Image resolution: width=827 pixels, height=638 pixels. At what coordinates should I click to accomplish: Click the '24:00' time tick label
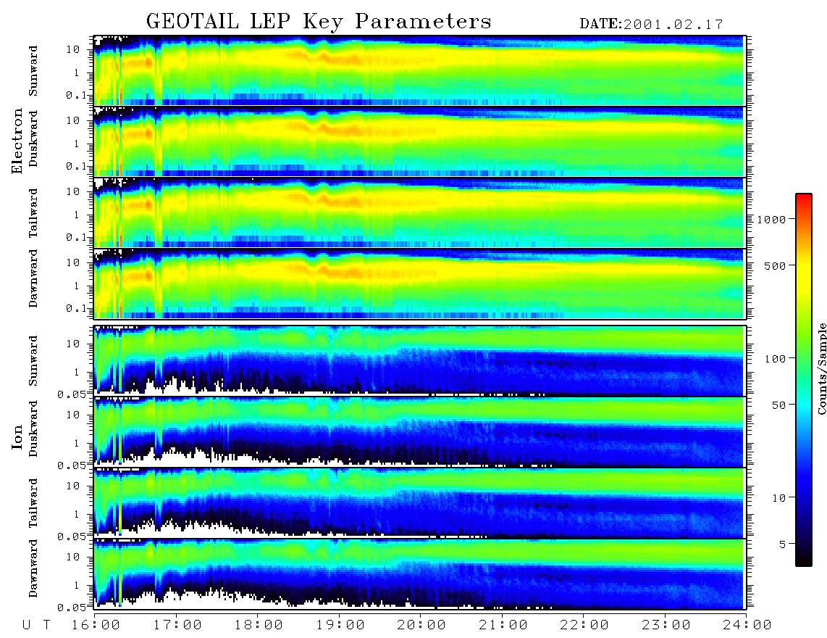click(x=747, y=626)
